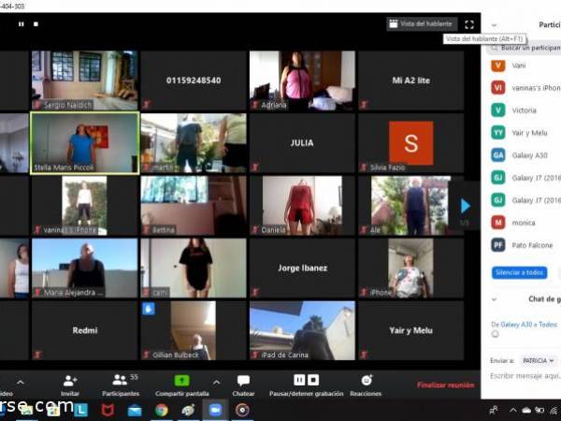Go to next page of video tiles
This screenshot has width=561, height=421.
(465, 206)
